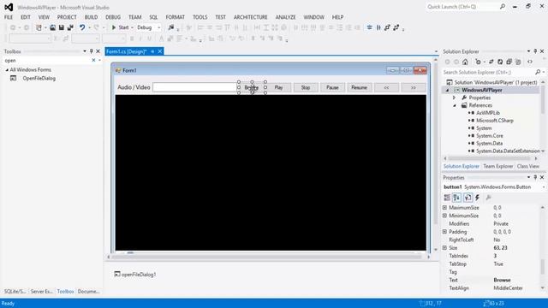
Task: Select the Play button on the form
Action: [x=278, y=87]
